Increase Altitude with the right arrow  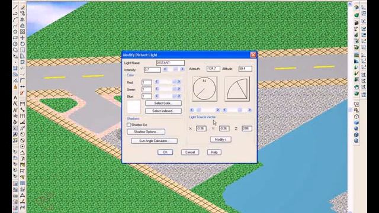(x=249, y=110)
